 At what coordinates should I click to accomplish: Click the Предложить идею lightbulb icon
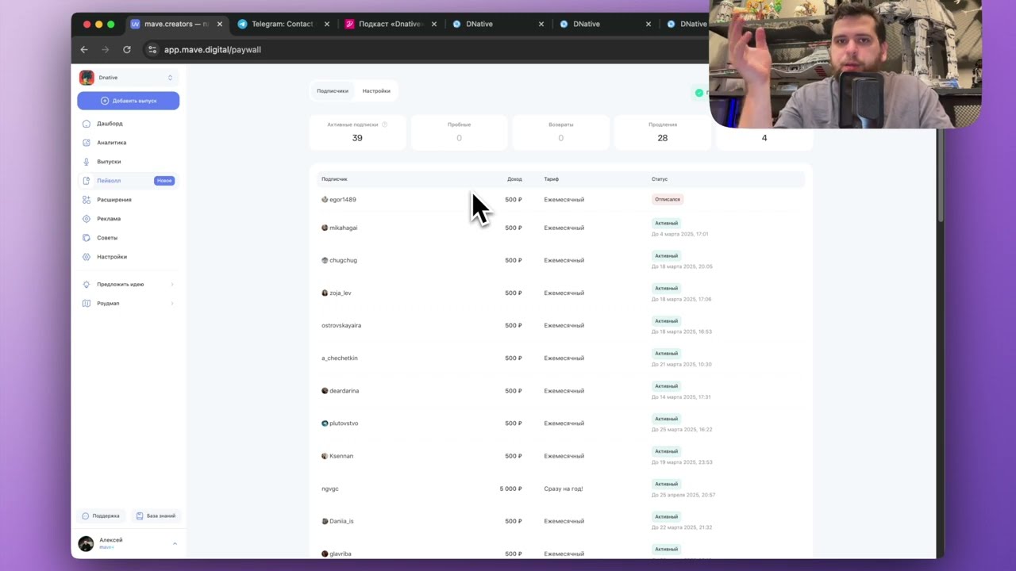click(87, 284)
